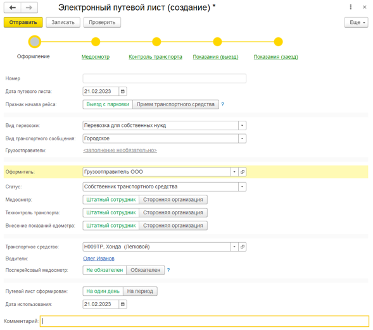Click the Номер input field
The width and height of the screenshot is (373, 330).
click(165, 78)
